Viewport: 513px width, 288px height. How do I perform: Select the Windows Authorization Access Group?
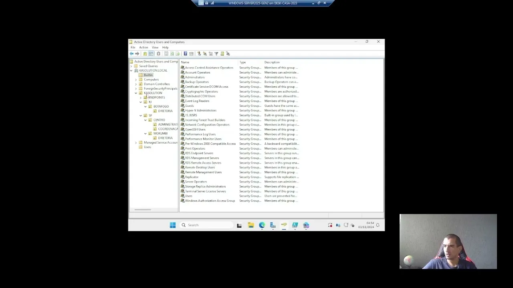(x=210, y=201)
